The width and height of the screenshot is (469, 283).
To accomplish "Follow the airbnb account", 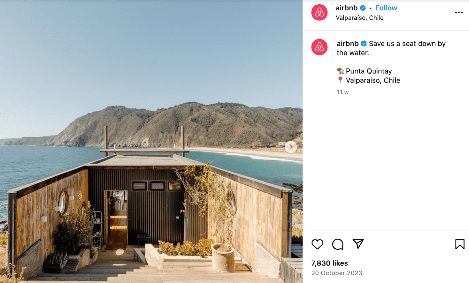I will (386, 8).
